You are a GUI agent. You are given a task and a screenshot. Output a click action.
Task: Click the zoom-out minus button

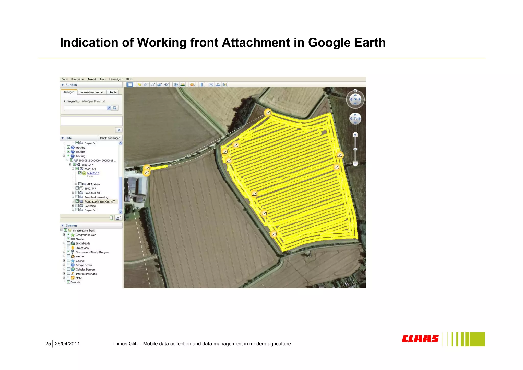[x=355, y=164]
